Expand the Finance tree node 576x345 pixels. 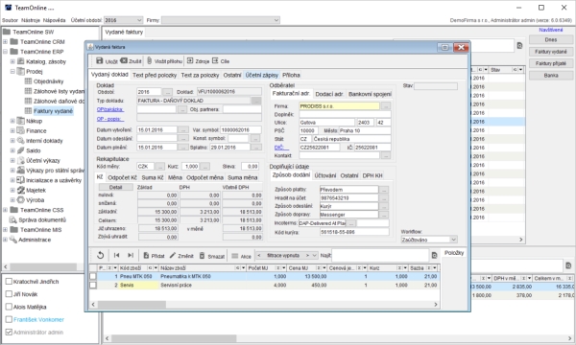click(x=12, y=130)
